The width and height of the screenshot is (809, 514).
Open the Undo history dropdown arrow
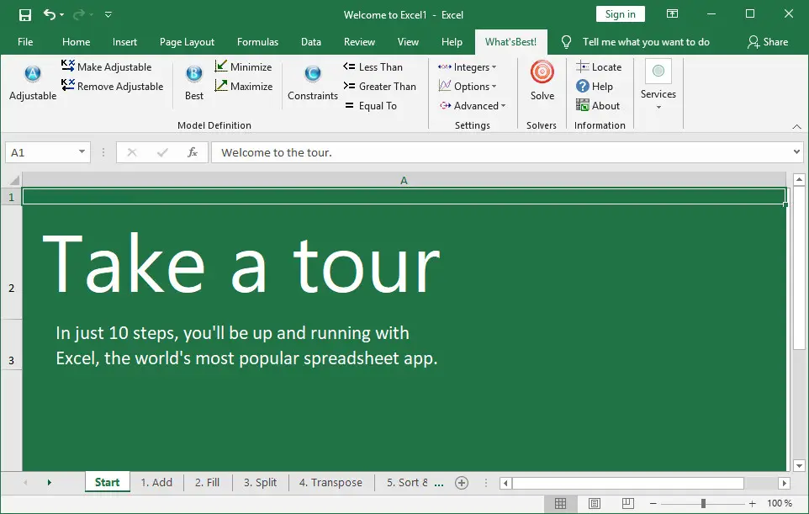pyautogui.click(x=62, y=15)
